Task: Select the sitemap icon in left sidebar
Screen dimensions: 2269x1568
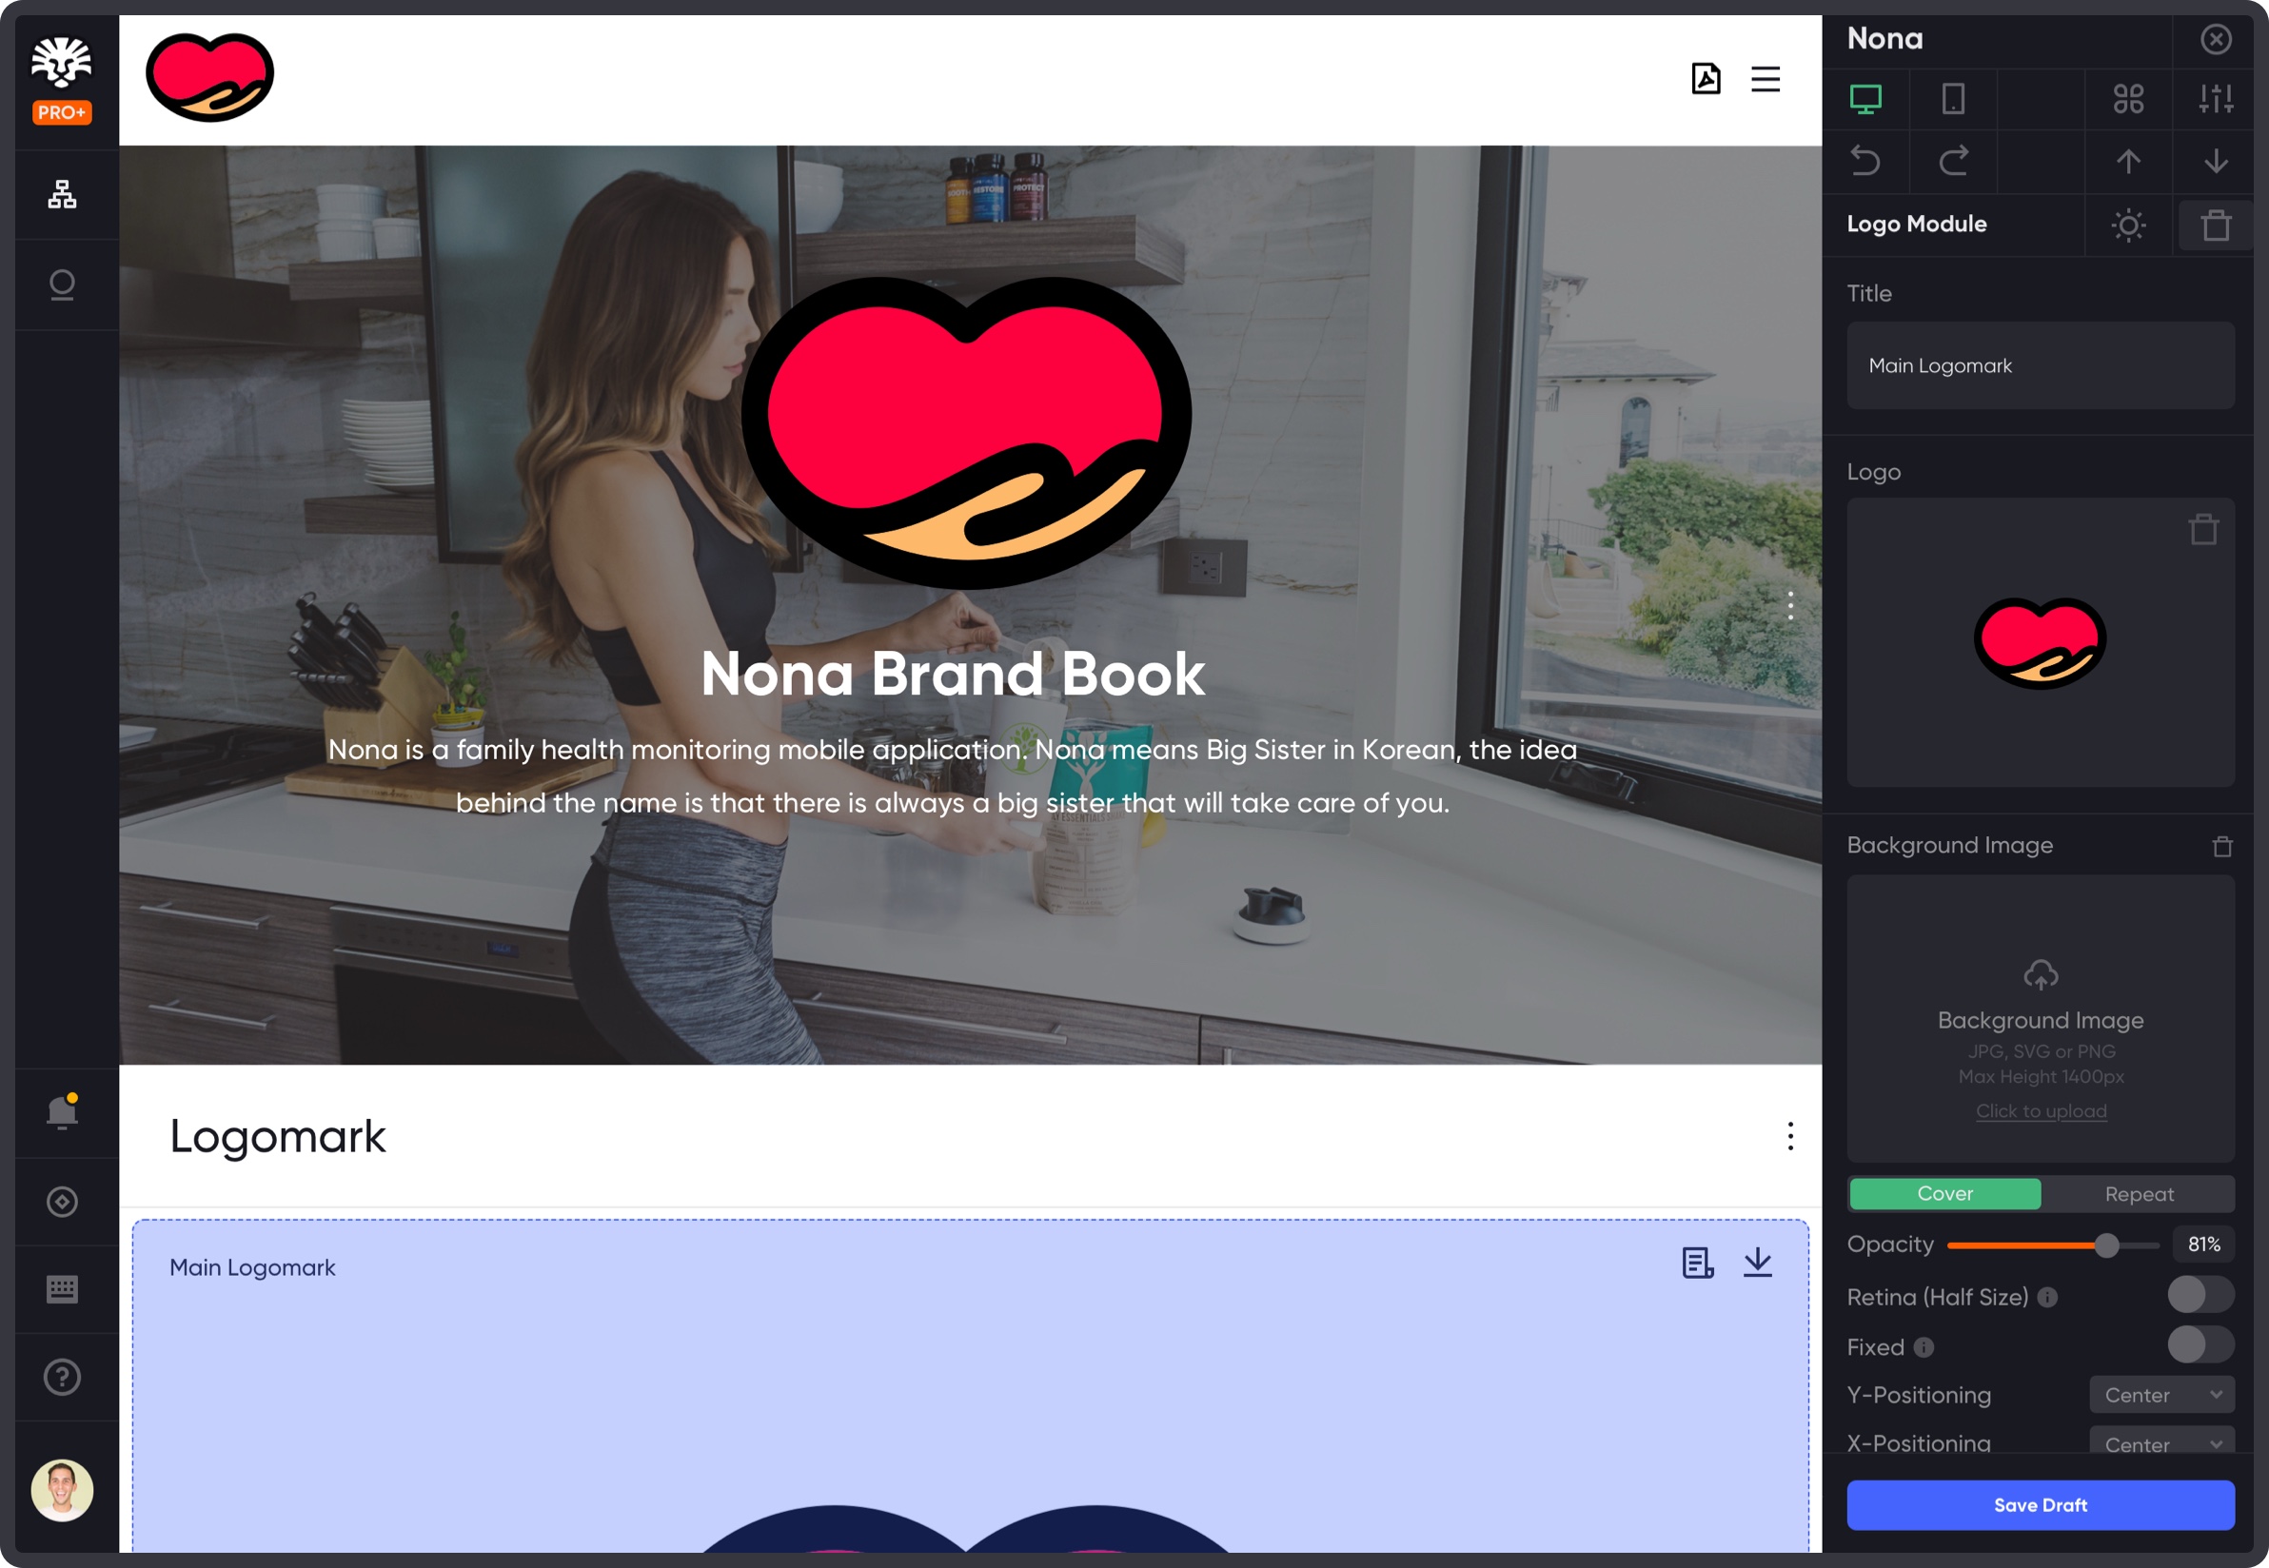Action: [x=63, y=194]
